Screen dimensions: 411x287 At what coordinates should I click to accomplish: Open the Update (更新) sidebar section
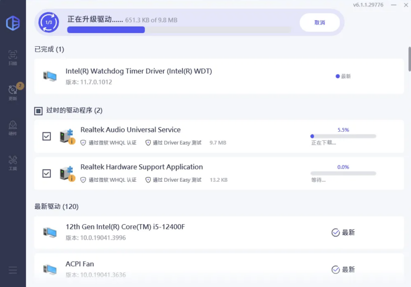click(13, 93)
